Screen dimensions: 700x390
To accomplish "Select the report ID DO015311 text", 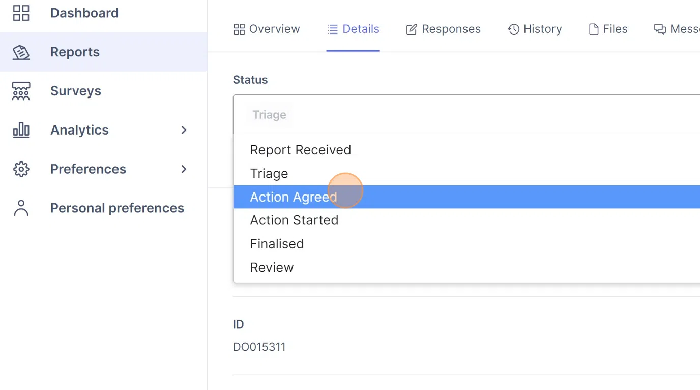I will tap(259, 347).
